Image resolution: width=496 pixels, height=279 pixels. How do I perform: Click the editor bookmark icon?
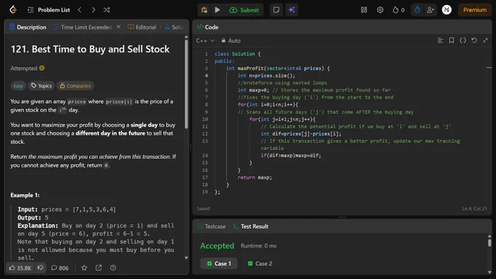tap(452, 41)
